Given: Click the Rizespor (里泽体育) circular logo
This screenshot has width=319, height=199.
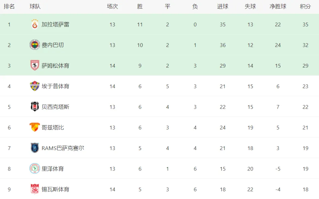Looking at the screenshot, I should 35,169.
